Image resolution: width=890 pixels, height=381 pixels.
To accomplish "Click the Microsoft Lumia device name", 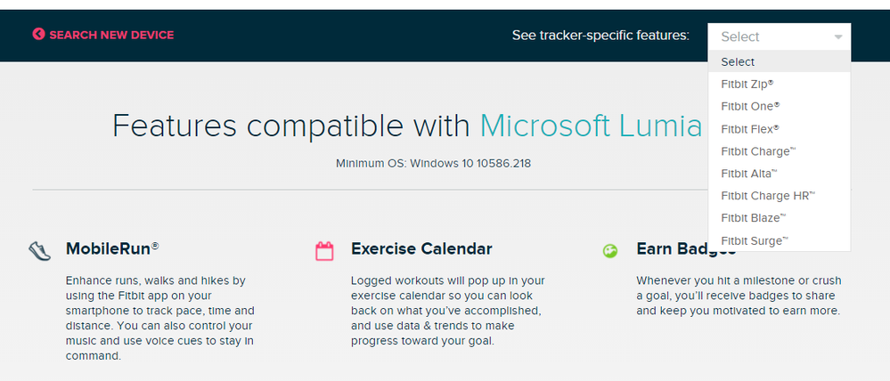I will click(x=592, y=126).
